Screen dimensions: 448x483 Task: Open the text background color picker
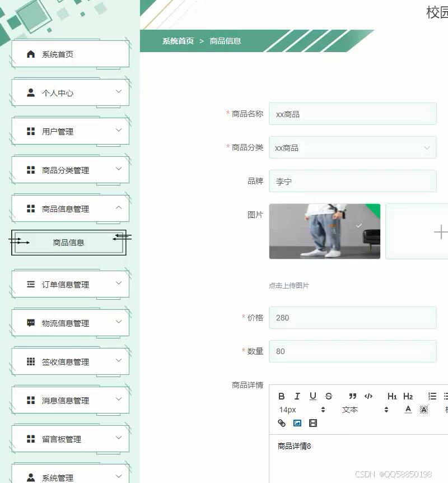click(x=424, y=410)
